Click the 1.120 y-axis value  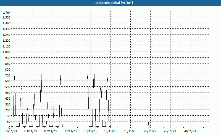click(6, 46)
